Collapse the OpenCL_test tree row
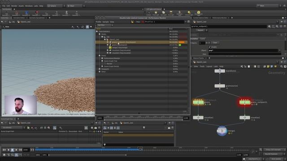Viewport: 287px width, 161px height. [x=105, y=39]
